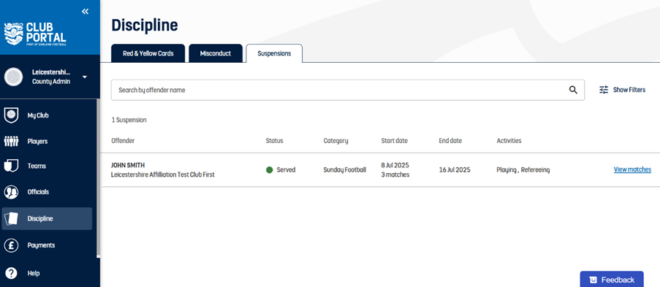The width and height of the screenshot is (660, 287).
Task: Click the Payments pound icon
Action: (x=11, y=245)
